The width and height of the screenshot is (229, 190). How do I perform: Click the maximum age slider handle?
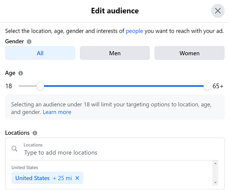pos(207,86)
